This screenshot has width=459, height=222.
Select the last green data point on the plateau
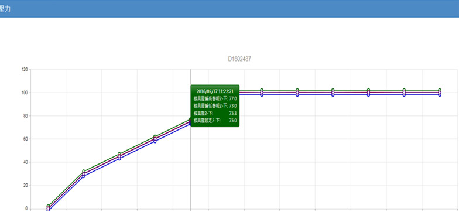pos(440,90)
